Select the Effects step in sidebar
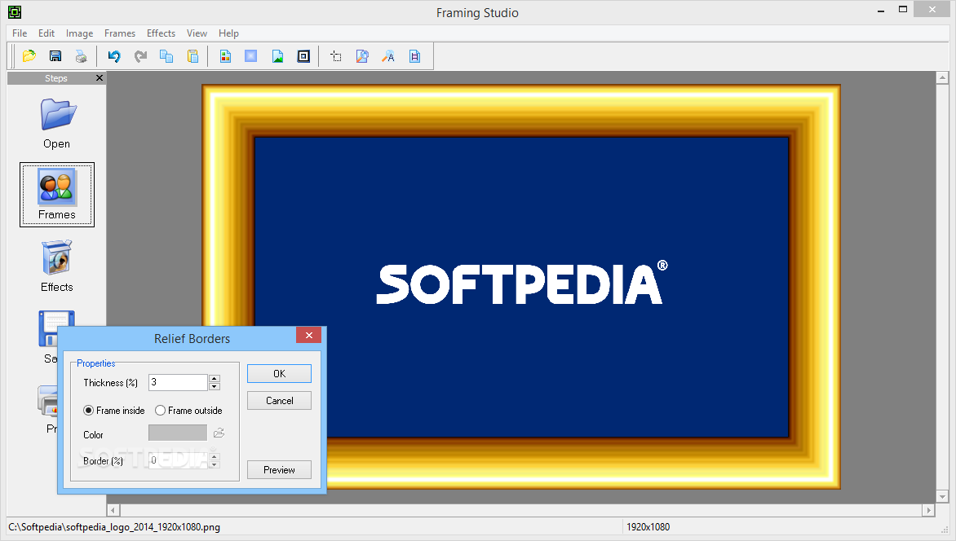Viewport: 956px width, 541px height. 57,266
